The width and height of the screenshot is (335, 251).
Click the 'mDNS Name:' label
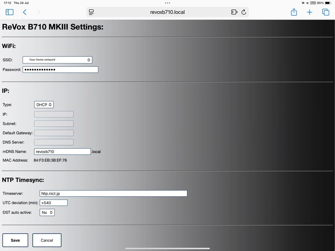(15, 152)
